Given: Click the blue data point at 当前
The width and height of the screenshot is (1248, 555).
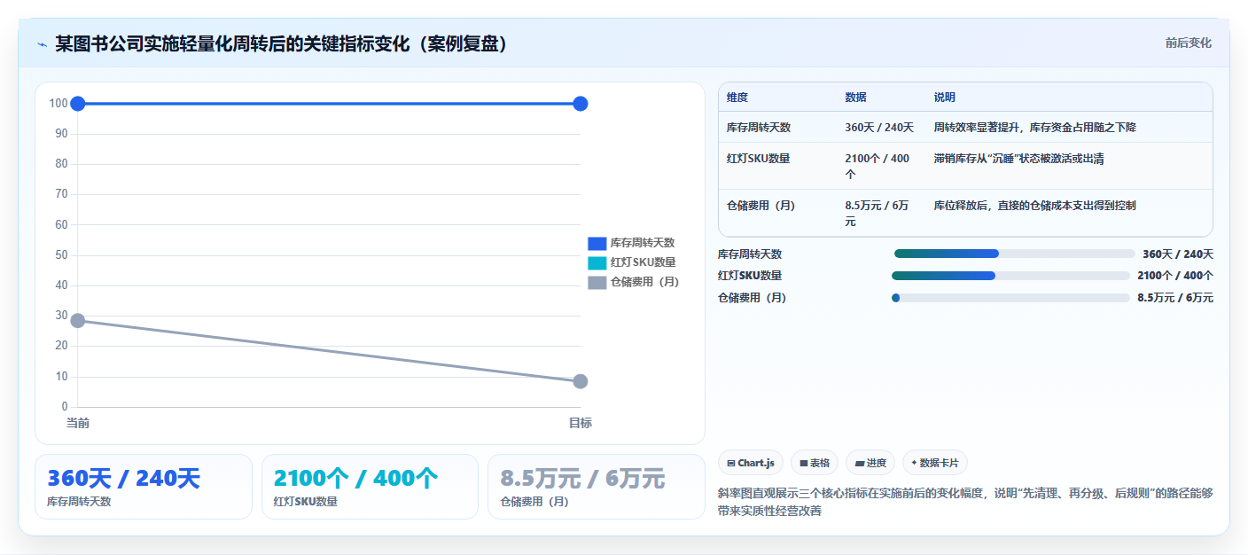Looking at the screenshot, I should point(78,104).
